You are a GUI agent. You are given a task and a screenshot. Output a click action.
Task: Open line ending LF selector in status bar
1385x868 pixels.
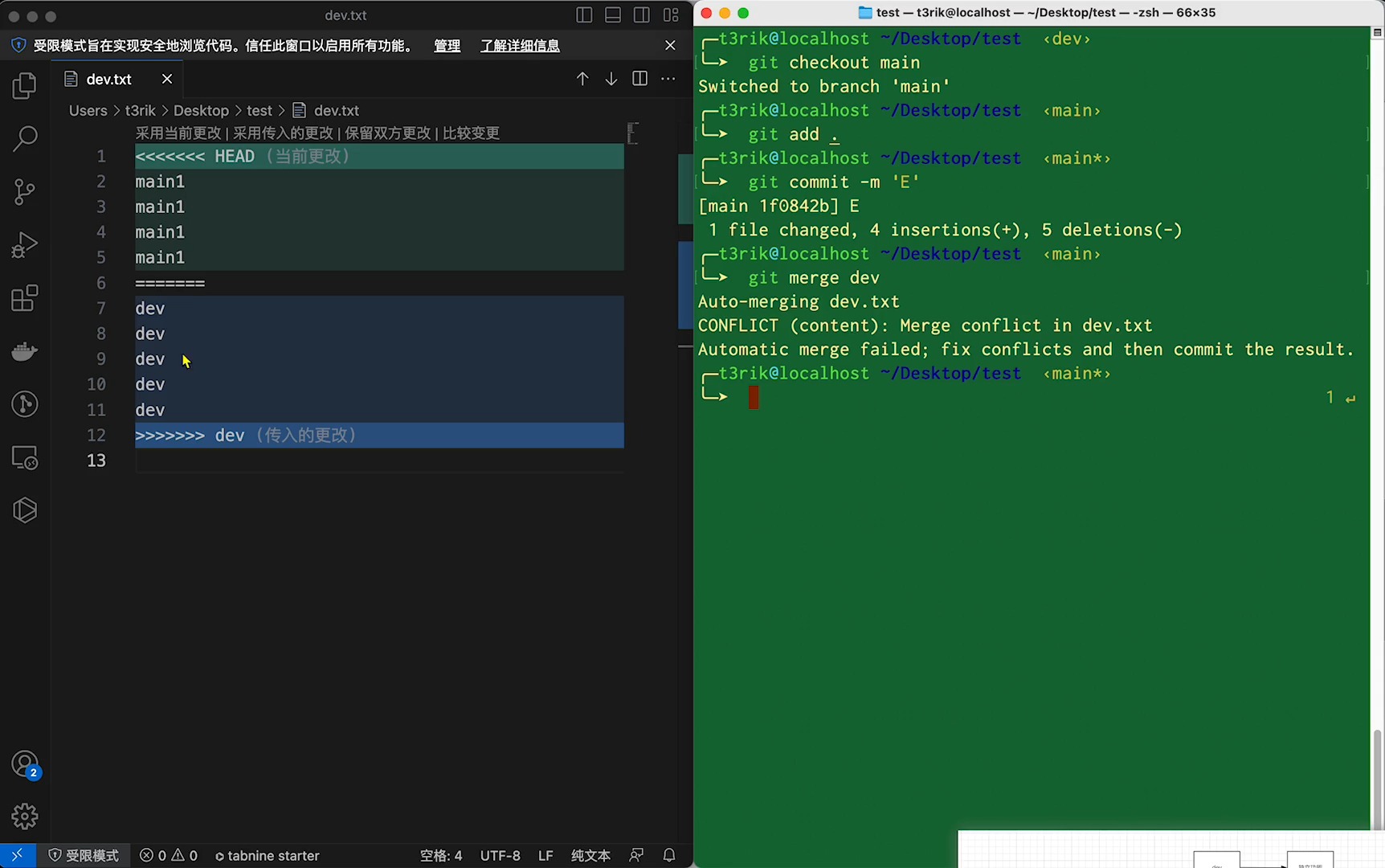[545, 856]
